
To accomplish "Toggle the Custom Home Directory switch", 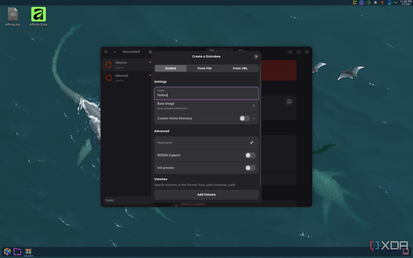I will pos(245,118).
